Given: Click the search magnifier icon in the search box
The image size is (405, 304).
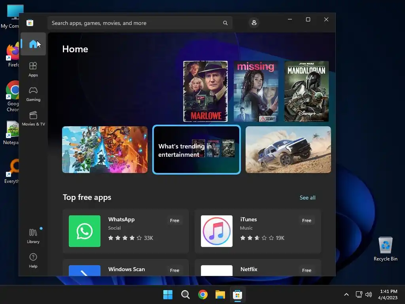Looking at the screenshot, I should 225,23.
